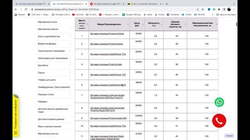The width and height of the screenshot is (250, 140).
Task: Open Беговая дорожка Proxima Gela HRC link
Action: (x=109, y=118)
